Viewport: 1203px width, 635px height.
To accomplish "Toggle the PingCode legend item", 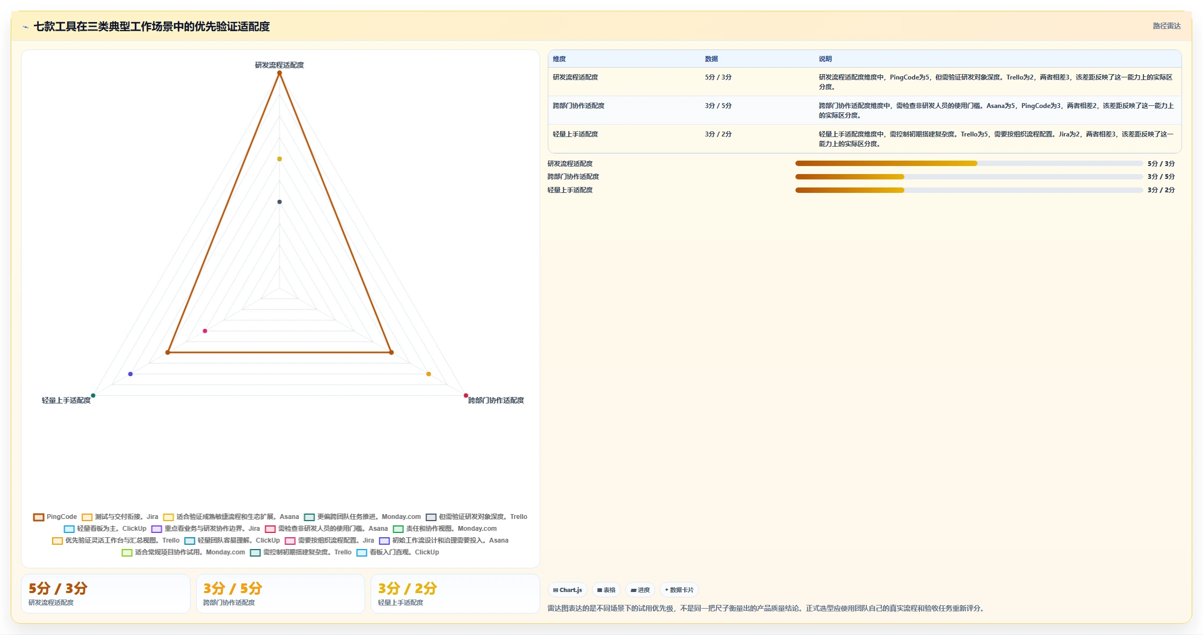I will (55, 517).
